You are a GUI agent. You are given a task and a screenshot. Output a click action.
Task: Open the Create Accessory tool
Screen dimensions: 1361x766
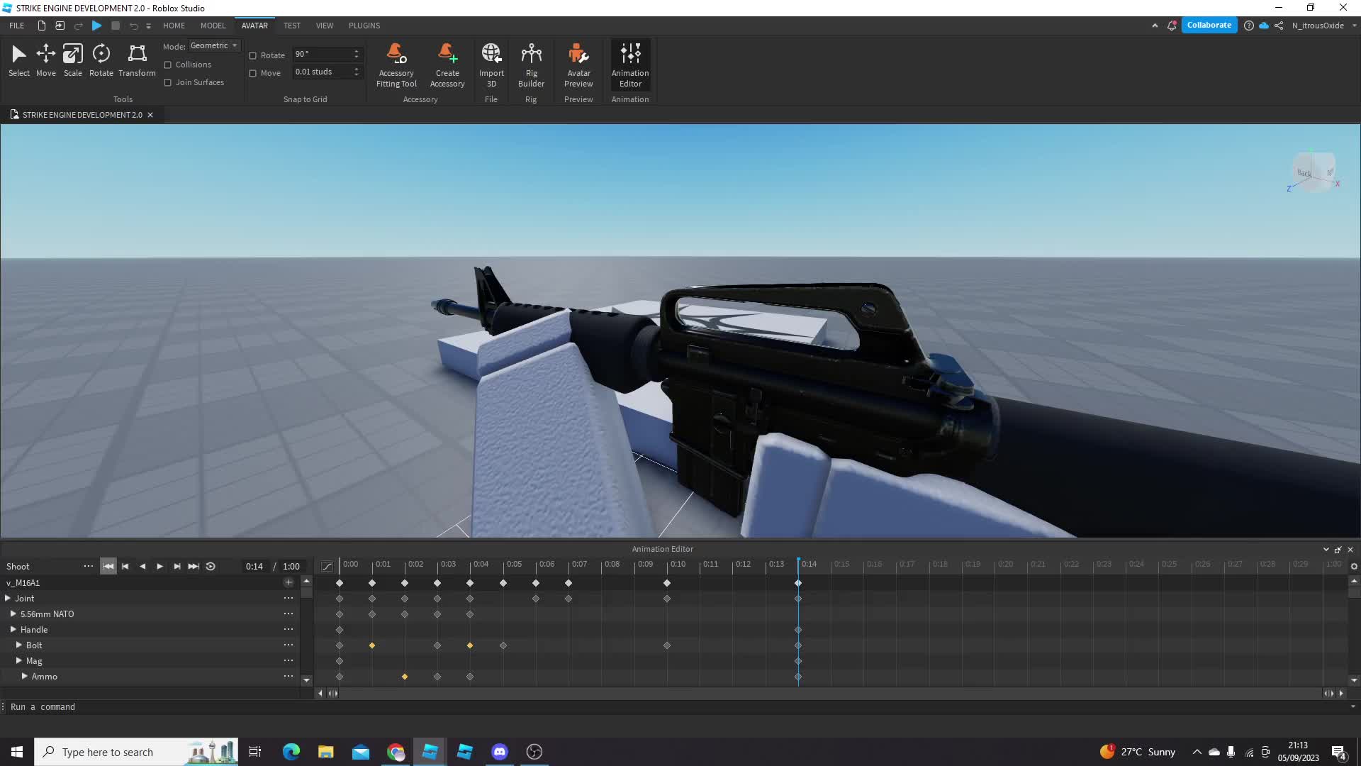[447, 64]
